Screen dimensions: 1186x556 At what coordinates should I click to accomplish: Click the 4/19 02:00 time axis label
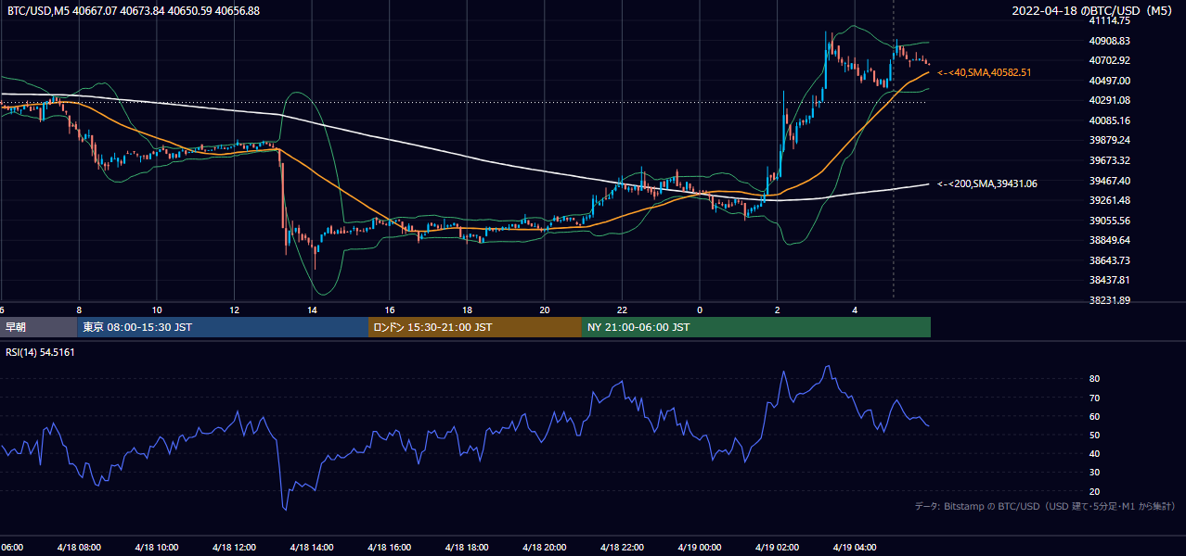778,548
